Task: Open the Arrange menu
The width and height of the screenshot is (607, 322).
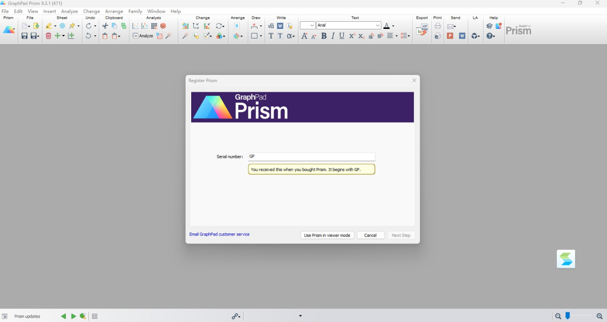Action: coord(114,11)
